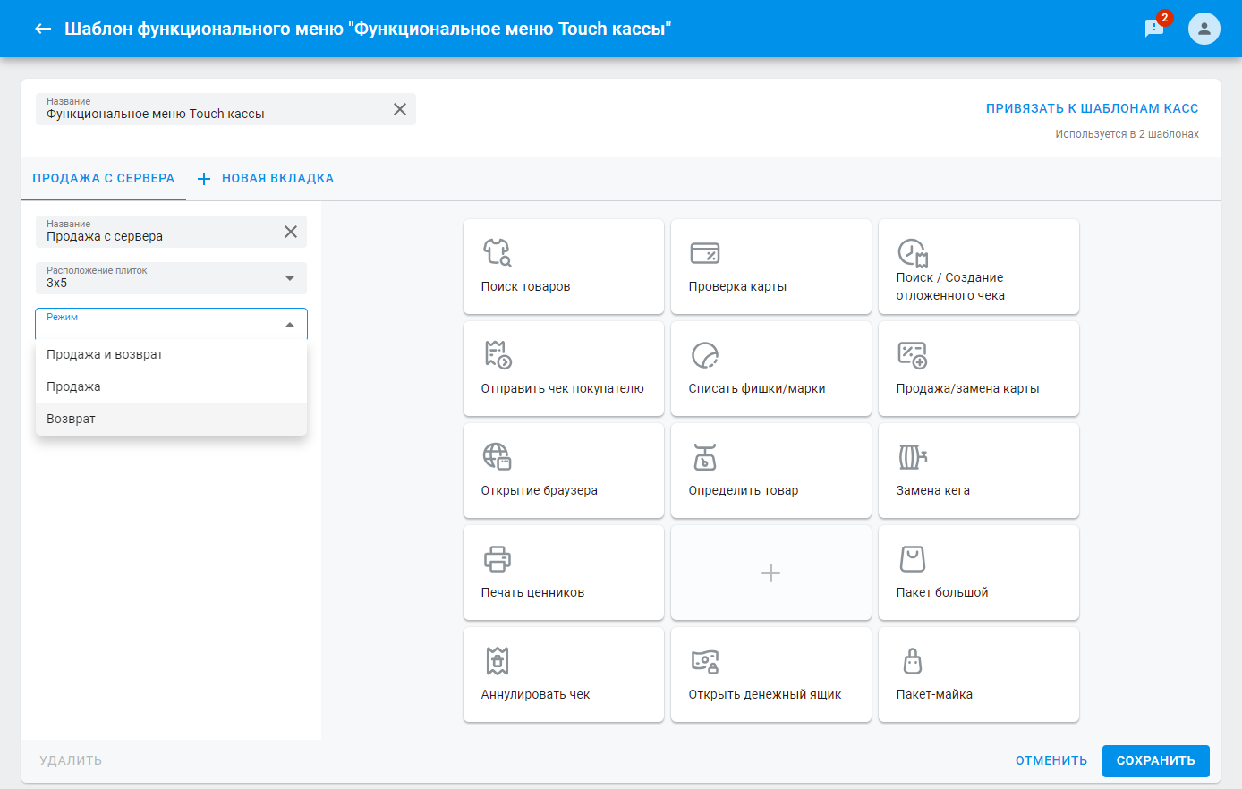The height and width of the screenshot is (789, 1242).
Task: Switch to Продажа с сервера tab
Action: click(x=103, y=178)
